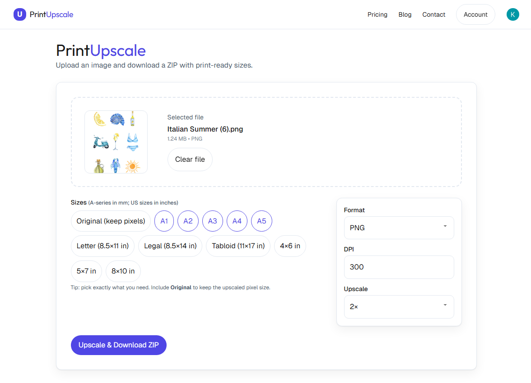Select the Legal (8.5×14 in) size
Viewport: 531px width, 383px height.
pyautogui.click(x=170, y=246)
